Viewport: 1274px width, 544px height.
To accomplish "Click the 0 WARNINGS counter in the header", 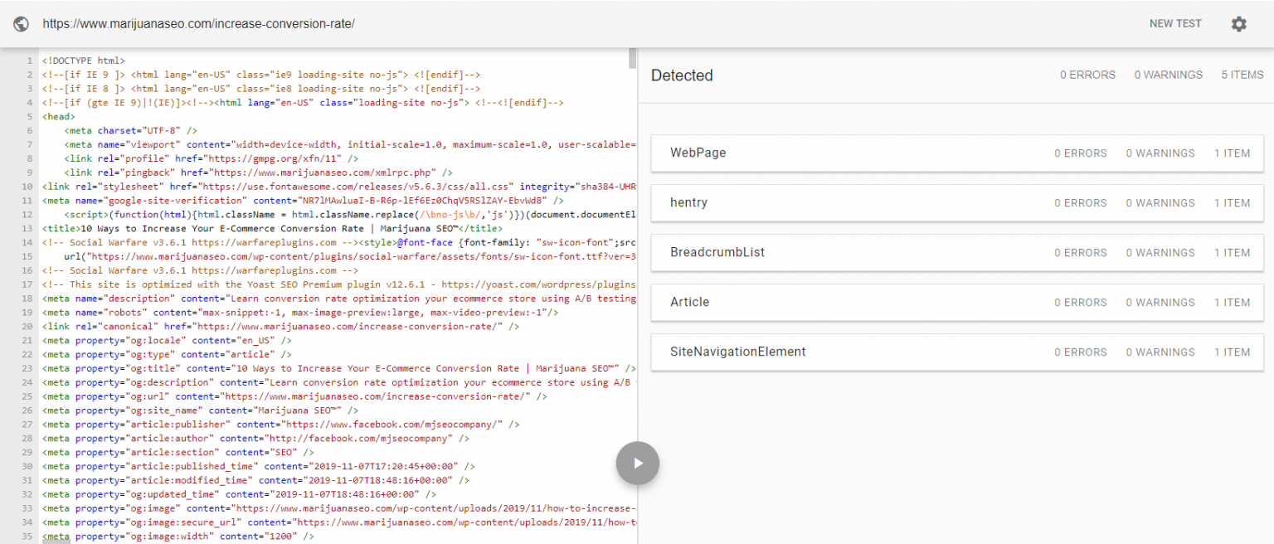I will [x=1168, y=75].
